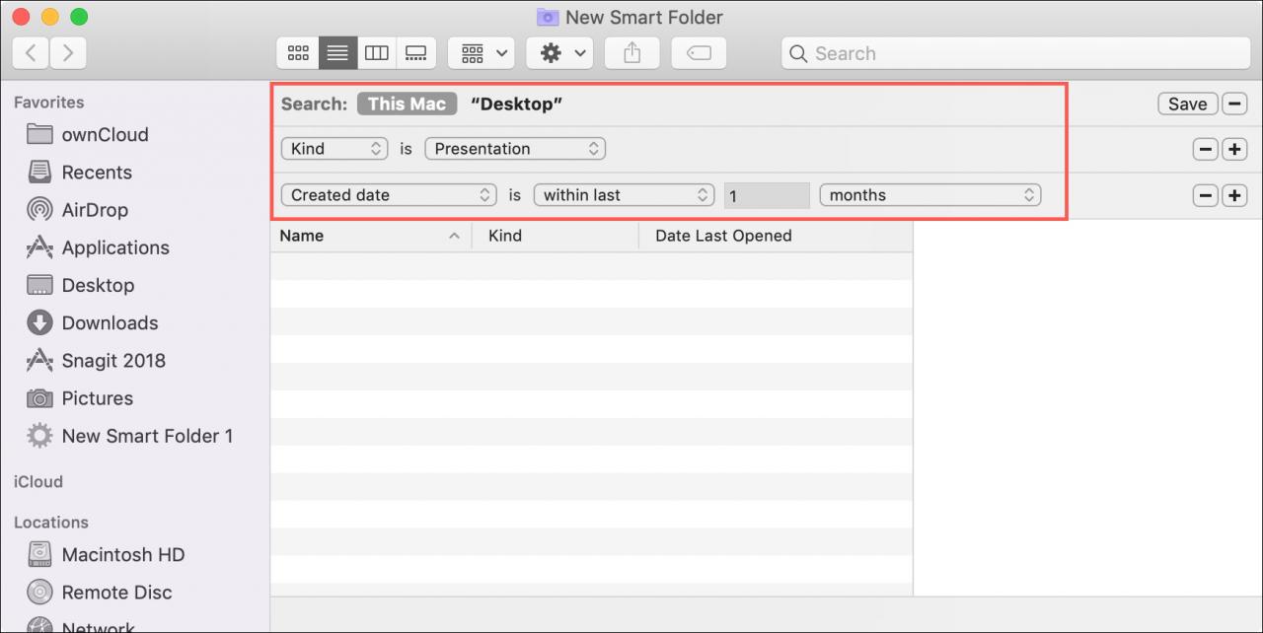Sort by Date Last Opened column
This screenshot has width=1263, height=633.
click(x=776, y=236)
